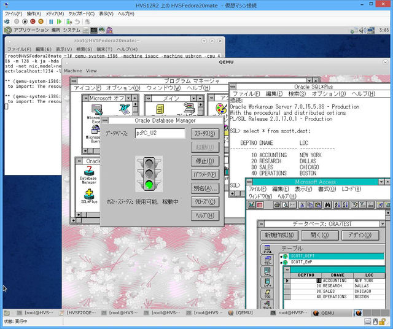Image resolution: width=393 pixels, height=329 pixels.
Task: Click the red Datasheet View icon in Access
Action: tap(260, 205)
